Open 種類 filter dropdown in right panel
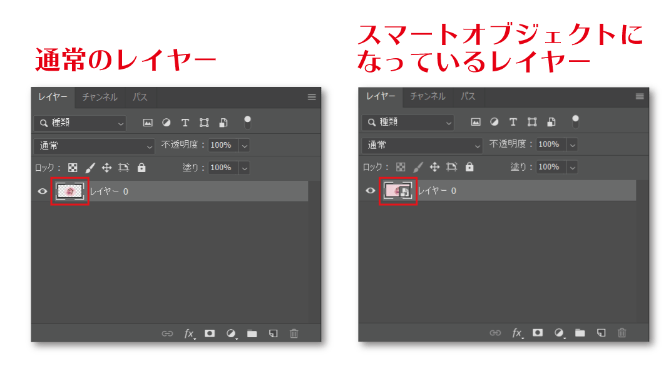This screenshot has height=371, width=671. 408,122
